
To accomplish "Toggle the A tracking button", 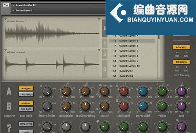I will click(181, 47).
